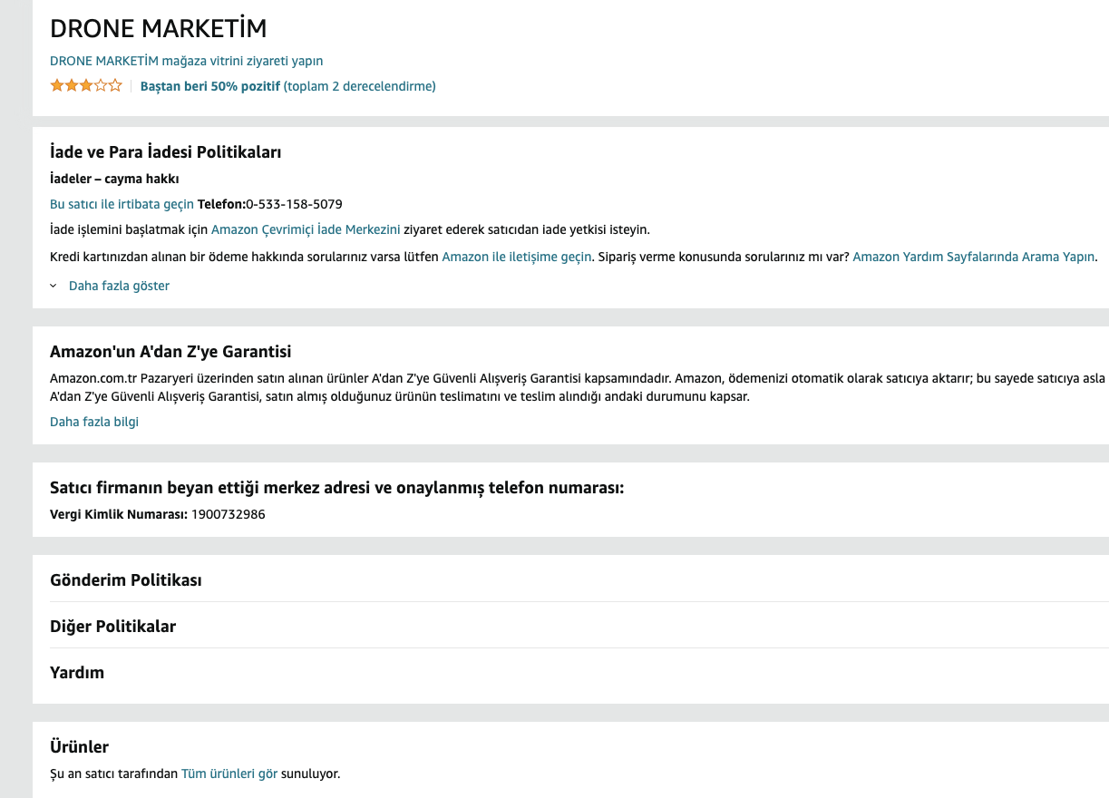The image size is (1109, 798).
Task: Open DRONE MARKETİM mağaza vitrini link
Action: (186, 61)
